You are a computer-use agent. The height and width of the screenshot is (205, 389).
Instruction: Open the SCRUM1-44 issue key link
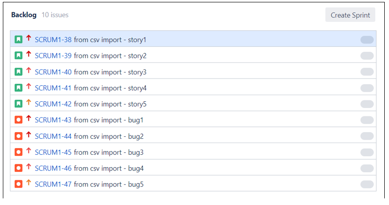[53, 136]
